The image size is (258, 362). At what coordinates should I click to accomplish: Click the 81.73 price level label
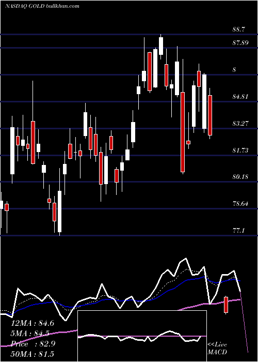[x=240, y=150]
